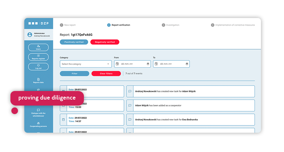Open Cooperating persons in sidebar
Viewport: 284px width, 152px height.
(x=38, y=125)
